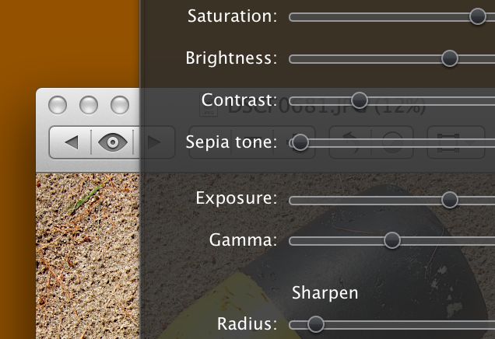This screenshot has height=339, width=495.
Task: Click the Gamma slider knob
Action: tap(392, 241)
